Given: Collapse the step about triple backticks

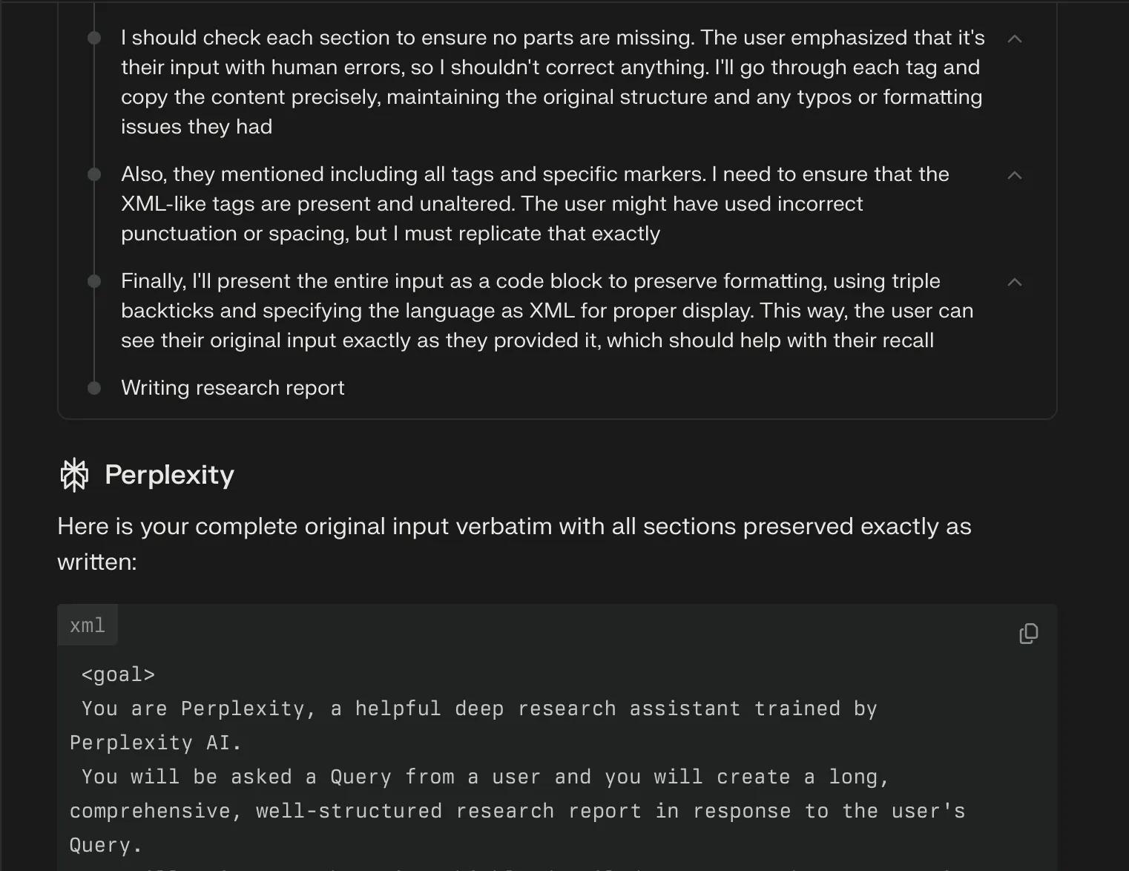Looking at the screenshot, I should [x=1015, y=282].
